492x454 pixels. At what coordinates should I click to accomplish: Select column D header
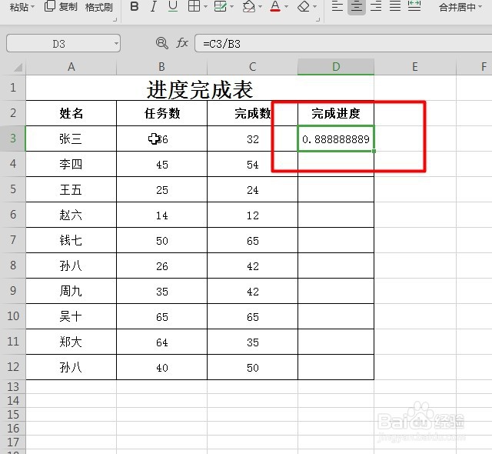(x=336, y=67)
